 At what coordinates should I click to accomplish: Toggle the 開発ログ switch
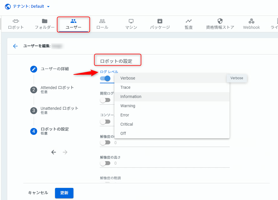pyautogui.click(x=105, y=100)
